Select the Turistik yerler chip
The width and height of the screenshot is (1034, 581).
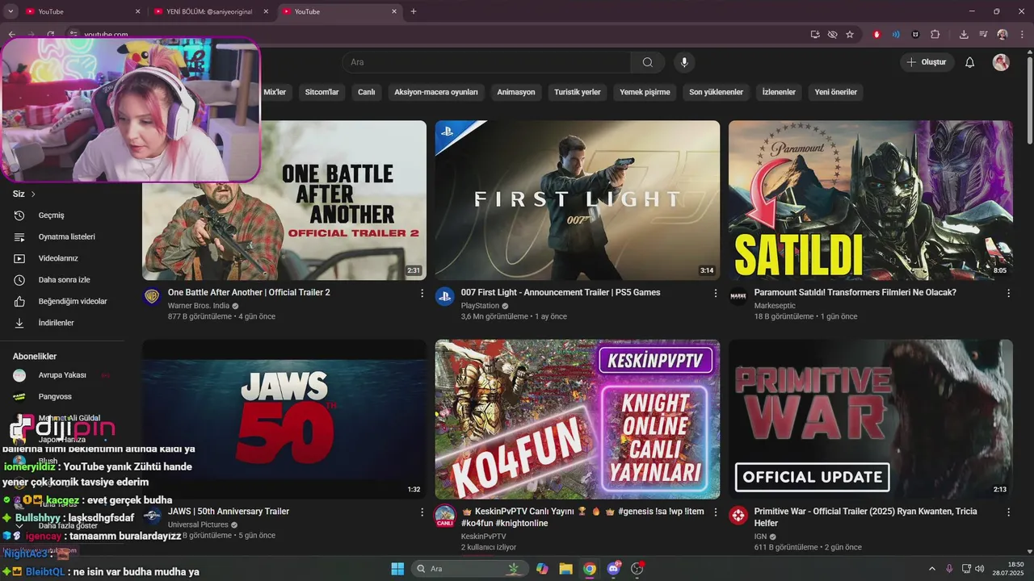578,92
